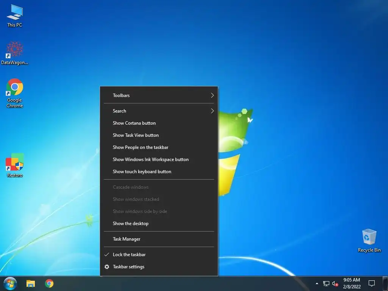Screen dimensions: 388x291
Task: Launch Chrome from the taskbar
Action: point(49,283)
